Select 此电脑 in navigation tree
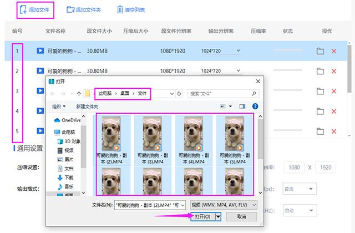Viewport: 355px width, 233px height. [x=64, y=132]
